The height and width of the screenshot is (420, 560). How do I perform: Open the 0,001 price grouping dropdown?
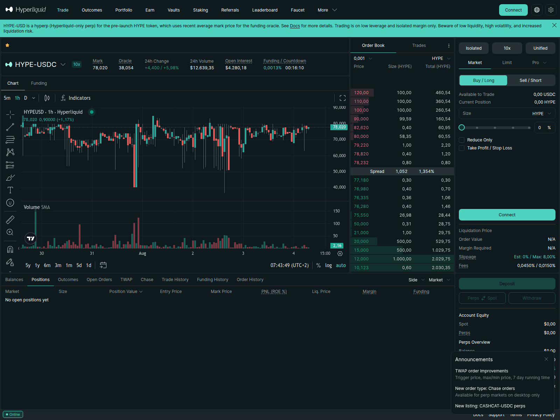point(363,58)
